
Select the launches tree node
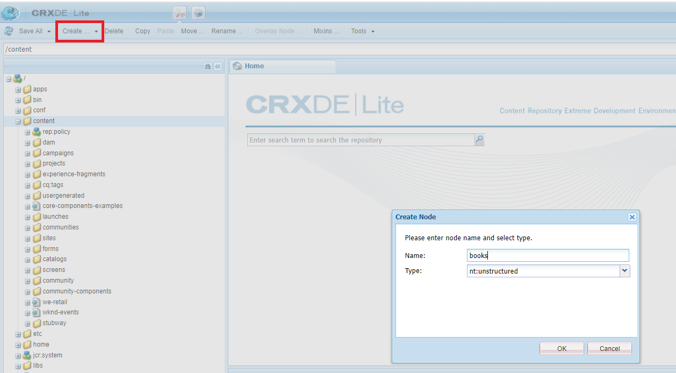click(55, 217)
